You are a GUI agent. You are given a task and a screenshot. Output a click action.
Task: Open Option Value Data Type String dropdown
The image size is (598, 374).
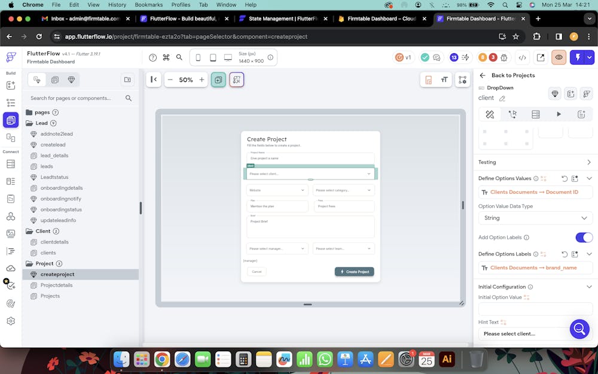(535, 218)
